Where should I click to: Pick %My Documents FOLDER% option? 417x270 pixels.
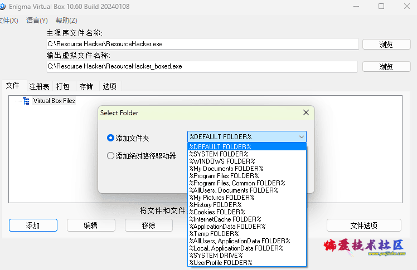tap(247, 168)
